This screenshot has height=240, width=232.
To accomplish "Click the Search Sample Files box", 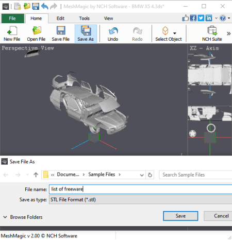I will (x=195, y=175).
